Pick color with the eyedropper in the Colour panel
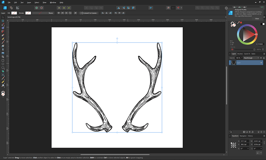Screen dimensions: 266x160 click(x=238, y=23)
